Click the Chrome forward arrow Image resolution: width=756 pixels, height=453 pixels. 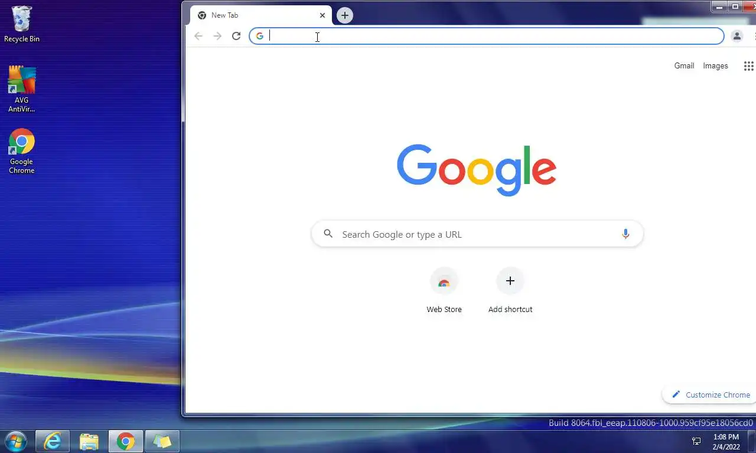(217, 36)
